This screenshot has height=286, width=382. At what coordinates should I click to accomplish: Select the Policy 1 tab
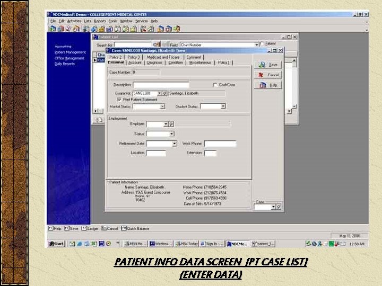224,62
